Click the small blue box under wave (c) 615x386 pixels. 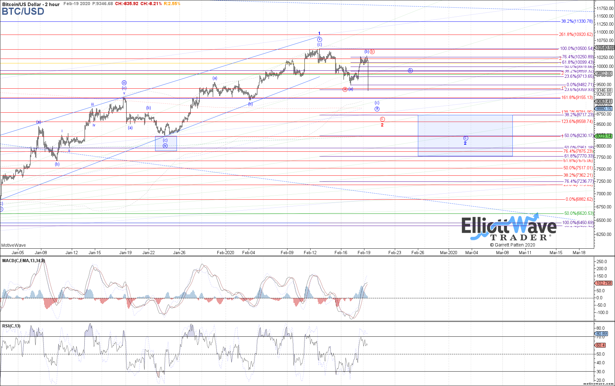pos(166,143)
